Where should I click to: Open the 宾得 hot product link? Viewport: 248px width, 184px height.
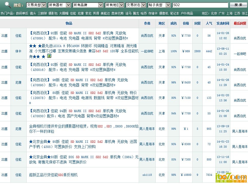(96, 13)
